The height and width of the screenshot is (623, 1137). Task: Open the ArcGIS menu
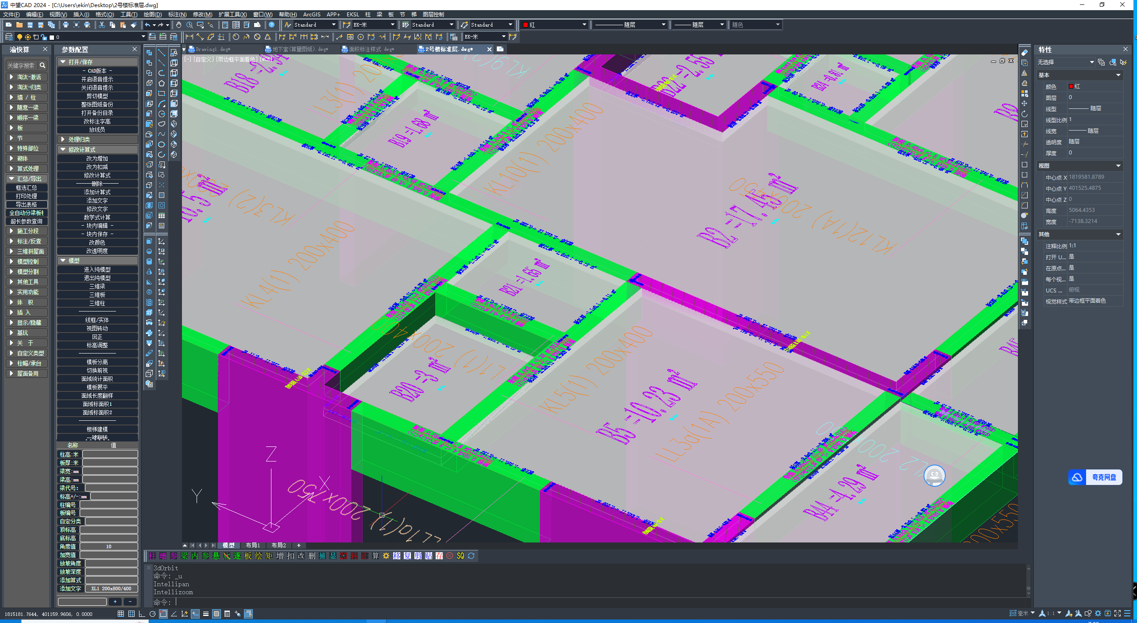312,15
